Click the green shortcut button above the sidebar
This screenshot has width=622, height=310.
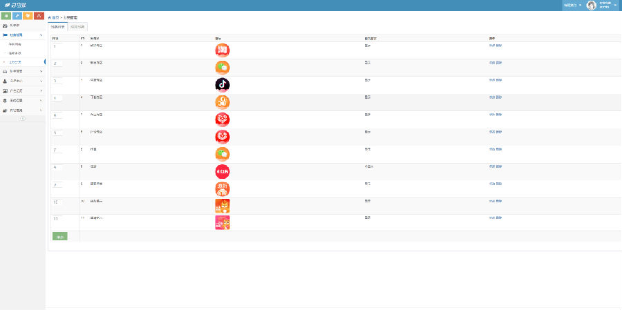pyautogui.click(x=6, y=16)
